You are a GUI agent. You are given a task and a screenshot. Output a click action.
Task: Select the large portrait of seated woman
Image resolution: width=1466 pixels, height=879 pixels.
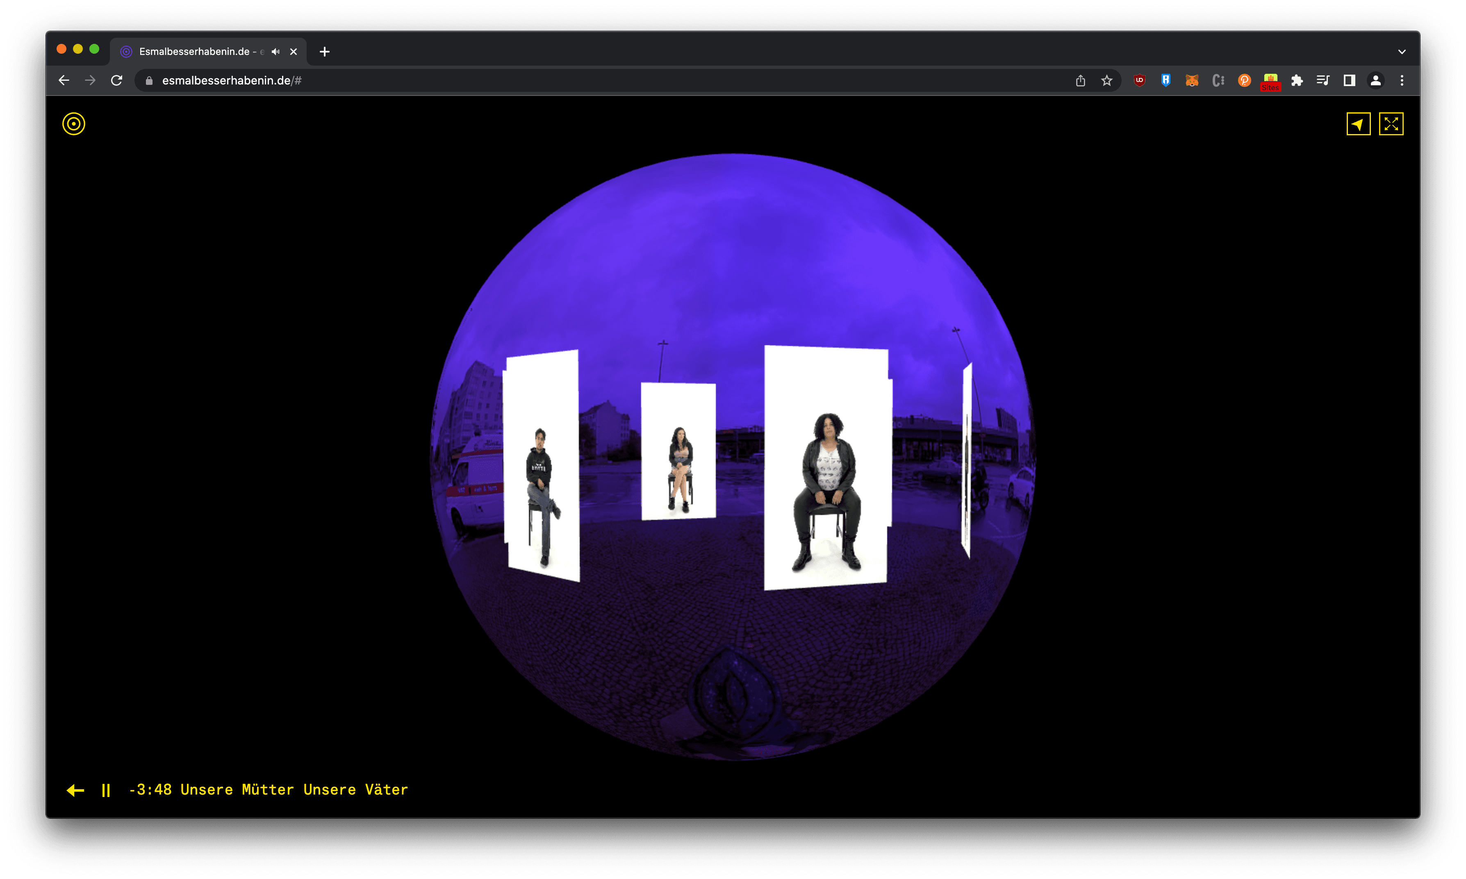826,468
